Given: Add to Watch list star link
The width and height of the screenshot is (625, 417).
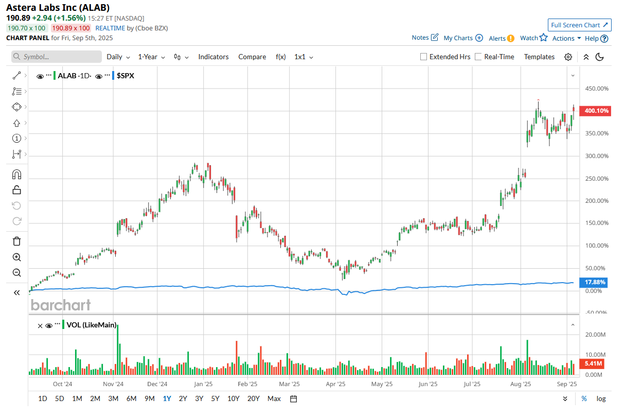Looking at the screenshot, I should [533, 38].
